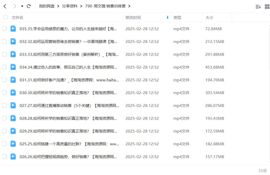The height and width of the screenshot is (175, 270).
Task: Check the box for file 033.33
Action: tap(4, 54)
